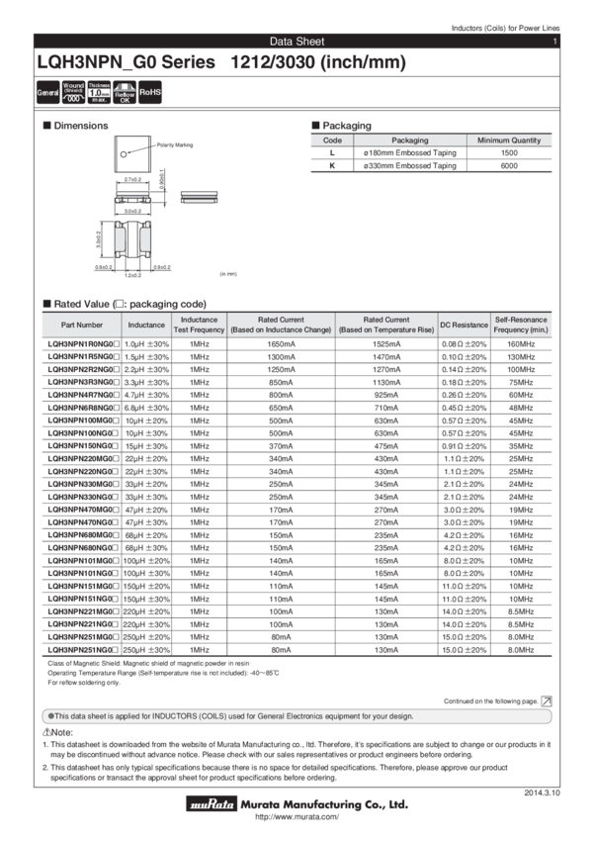Click the 'Inductance' column header
The height and width of the screenshot is (841, 594).
[x=146, y=326]
